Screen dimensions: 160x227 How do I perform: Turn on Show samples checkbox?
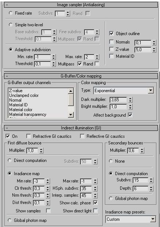(x=48, y=211)
